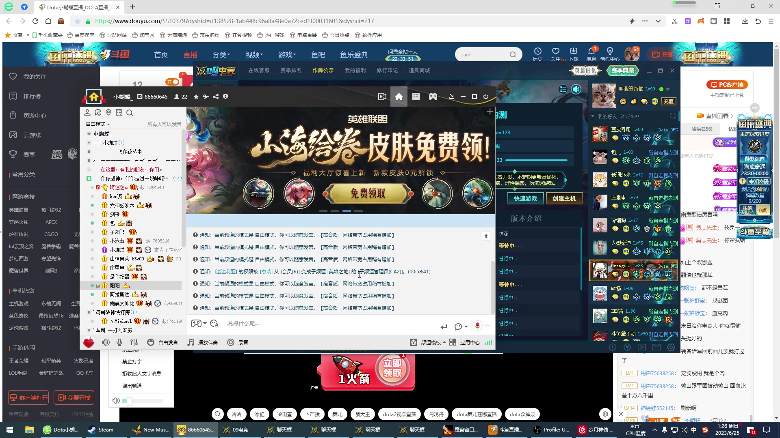The height and width of the screenshot is (438, 780).
Task: Toggle the orange 开 switch on Douyu page
Action: 172,82
